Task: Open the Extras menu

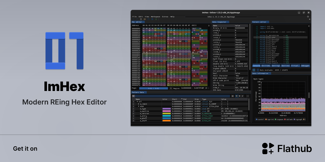Action: (165, 17)
